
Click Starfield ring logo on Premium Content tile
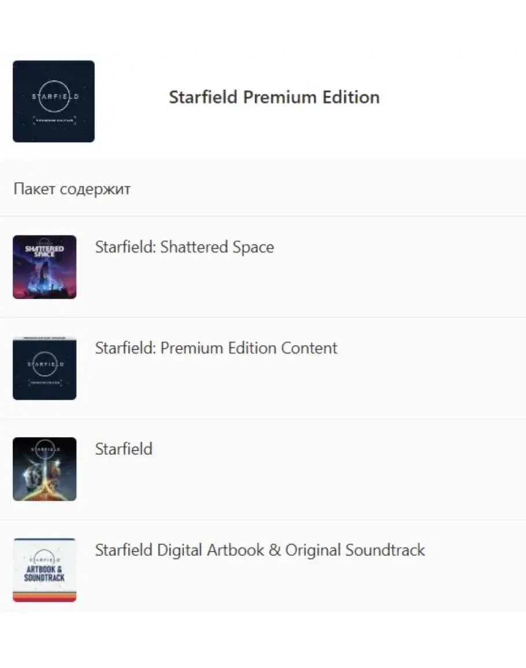point(45,366)
